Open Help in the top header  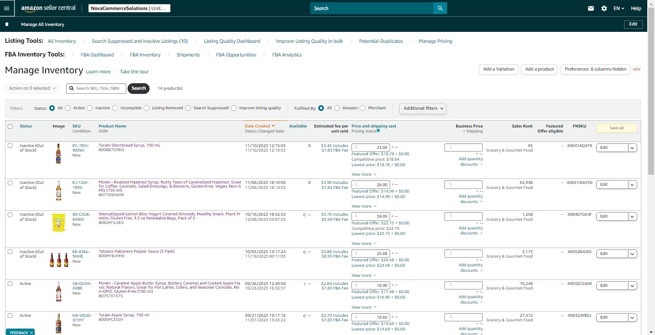[x=636, y=8]
